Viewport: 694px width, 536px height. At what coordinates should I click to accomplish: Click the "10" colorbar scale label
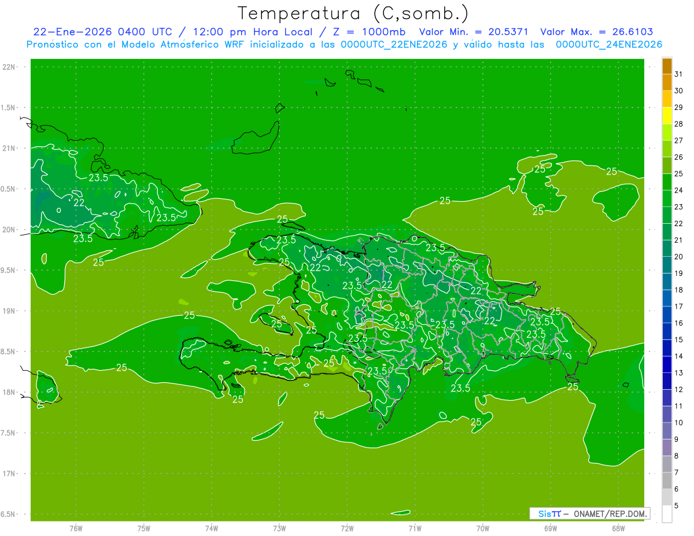[678, 423]
